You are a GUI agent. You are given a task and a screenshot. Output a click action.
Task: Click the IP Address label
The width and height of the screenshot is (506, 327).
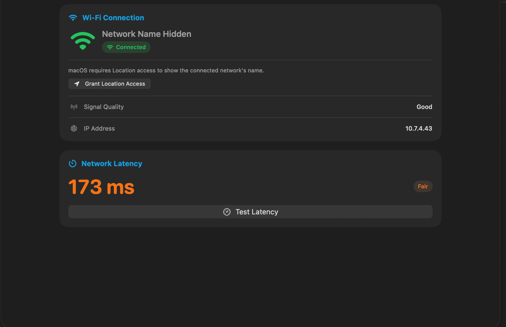(x=99, y=128)
